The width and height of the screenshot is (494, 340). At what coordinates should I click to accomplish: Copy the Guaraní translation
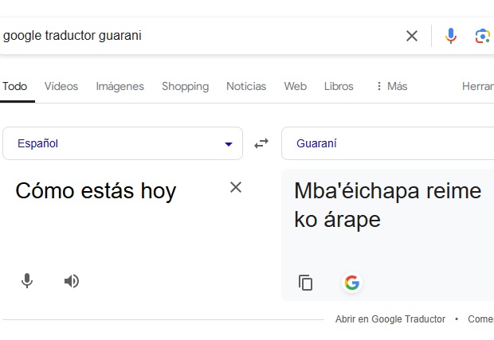coord(305,283)
